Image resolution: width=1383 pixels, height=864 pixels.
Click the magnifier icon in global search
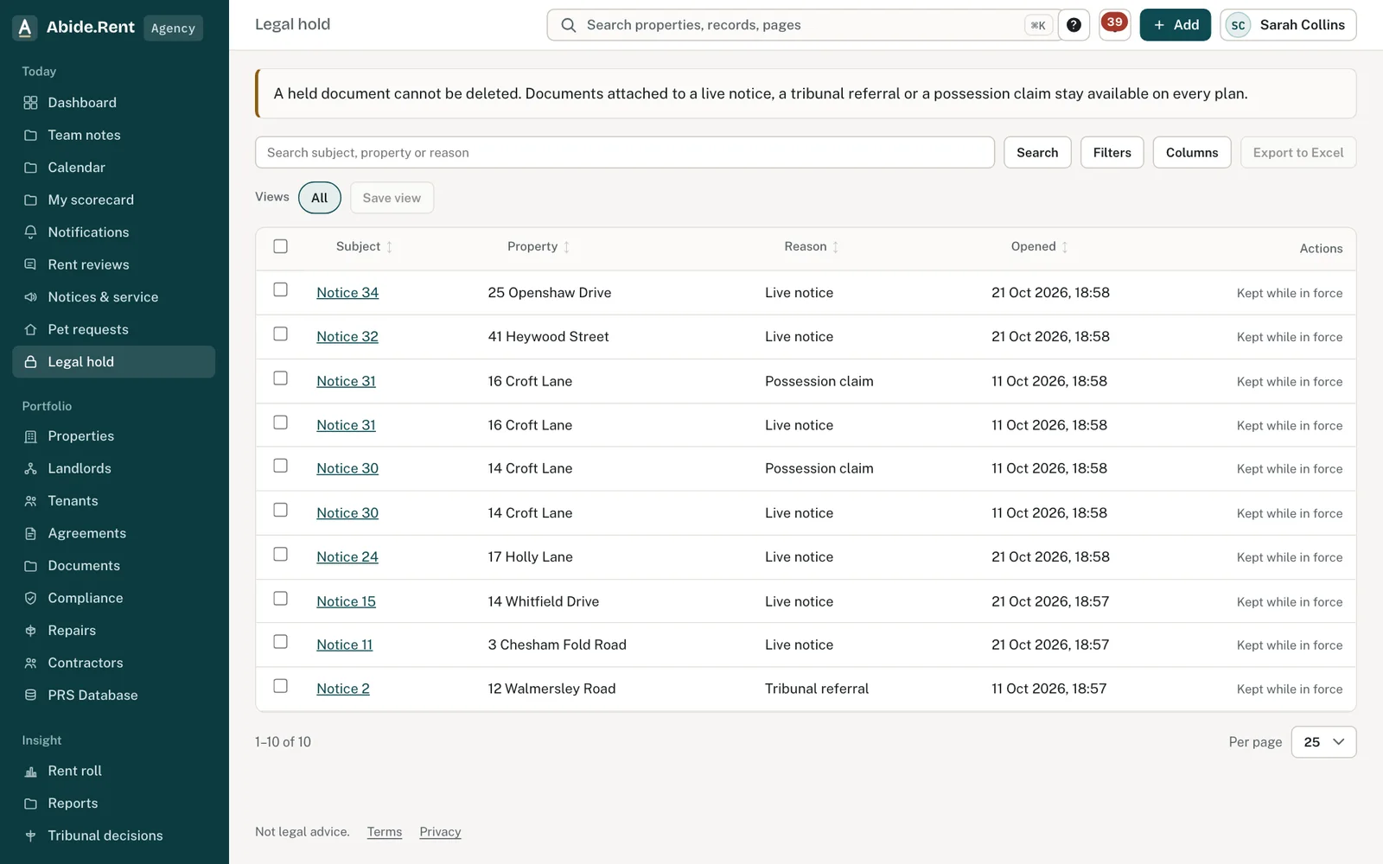569,25
